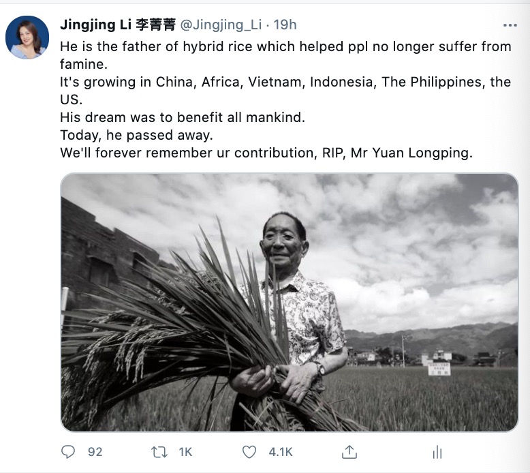Screen dimensions: 530x473
Task: Click the 19h timestamp link
Action: 285,25
